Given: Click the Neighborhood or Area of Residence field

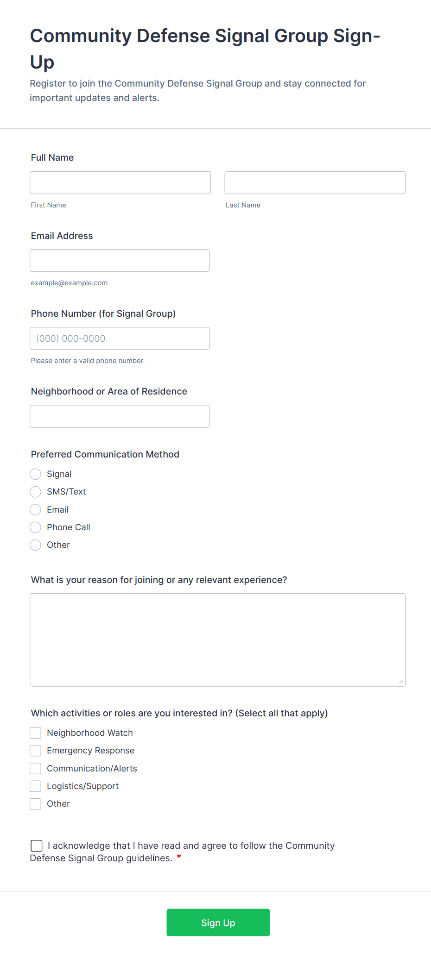Looking at the screenshot, I should (120, 416).
